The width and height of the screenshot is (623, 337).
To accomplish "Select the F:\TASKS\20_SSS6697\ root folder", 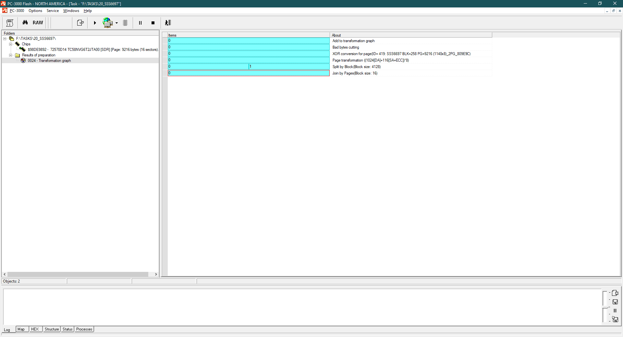I will point(36,39).
